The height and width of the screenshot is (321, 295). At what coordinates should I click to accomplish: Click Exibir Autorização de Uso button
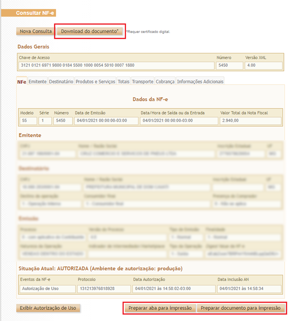pyautogui.click(x=48, y=308)
